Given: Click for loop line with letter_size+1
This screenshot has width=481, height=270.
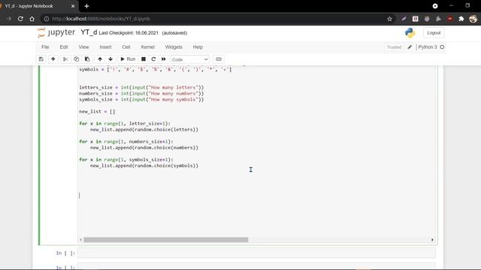Looking at the screenshot, I should [125, 124].
